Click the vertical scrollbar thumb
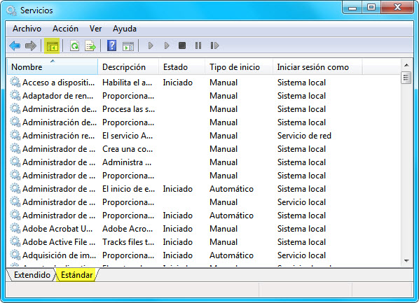419x303 pixels. coord(406,78)
